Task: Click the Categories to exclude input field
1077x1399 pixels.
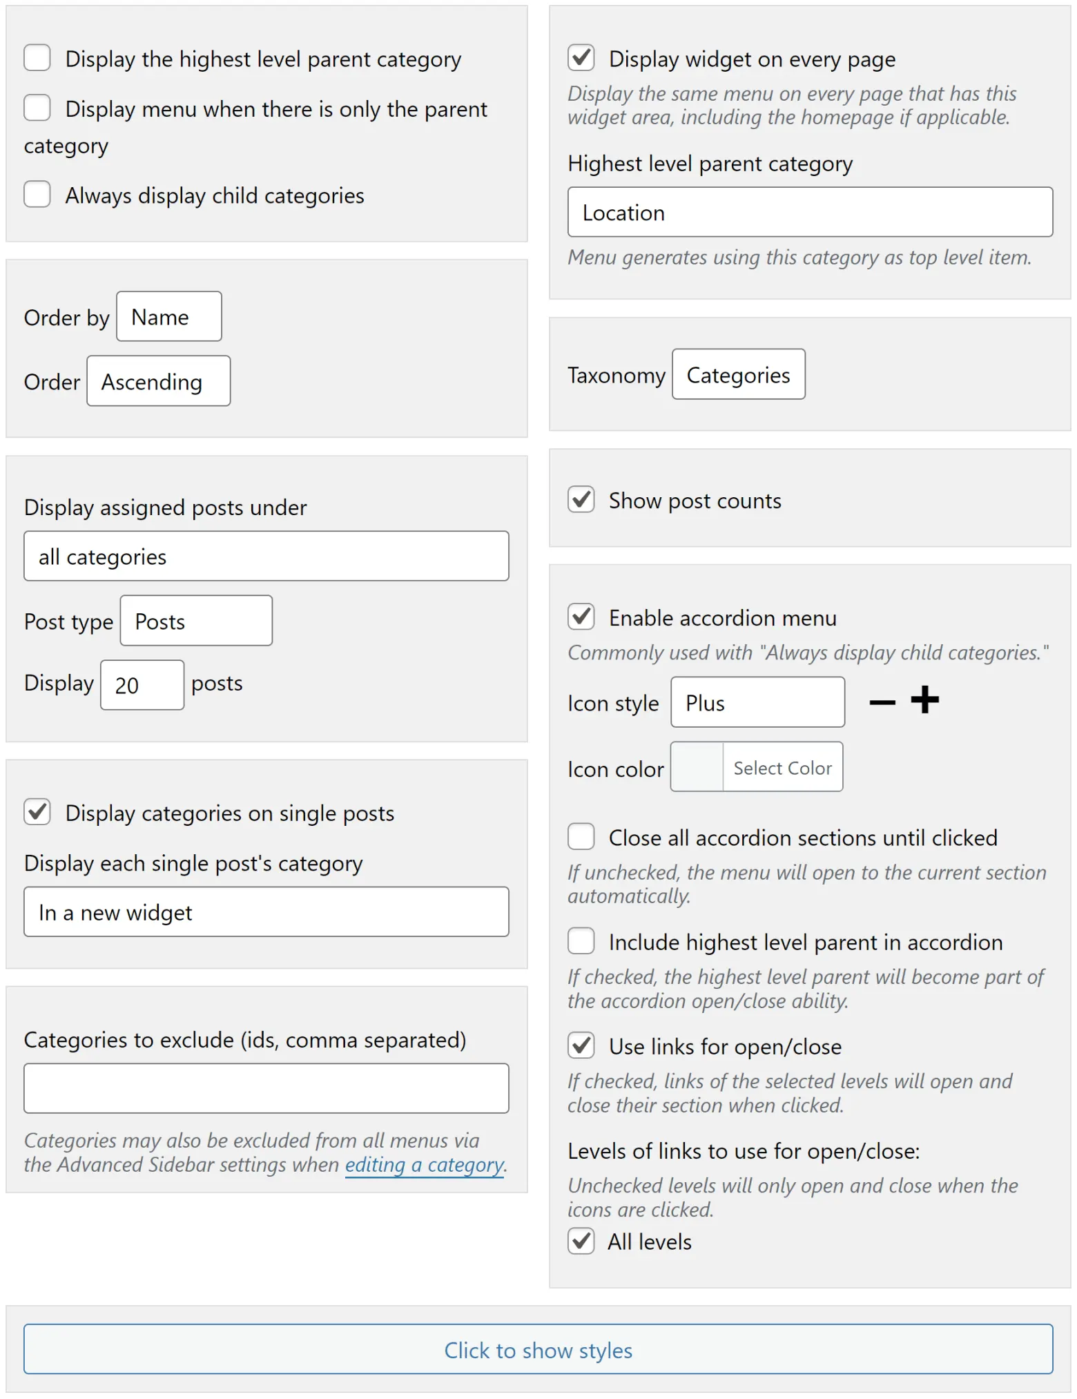Action: [x=266, y=1088]
